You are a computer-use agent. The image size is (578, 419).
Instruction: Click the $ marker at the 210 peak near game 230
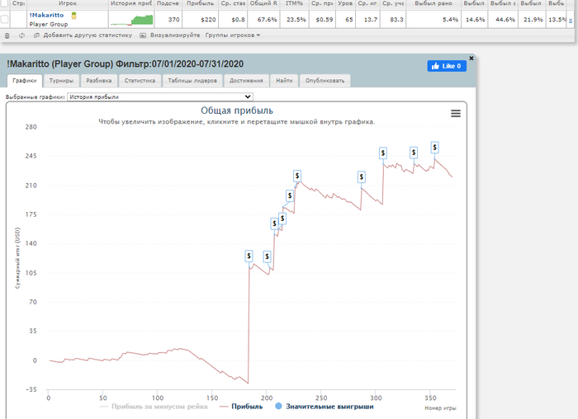297,176
